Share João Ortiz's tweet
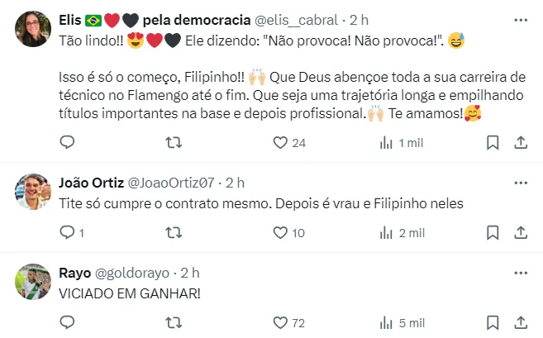 tap(521, 234)
